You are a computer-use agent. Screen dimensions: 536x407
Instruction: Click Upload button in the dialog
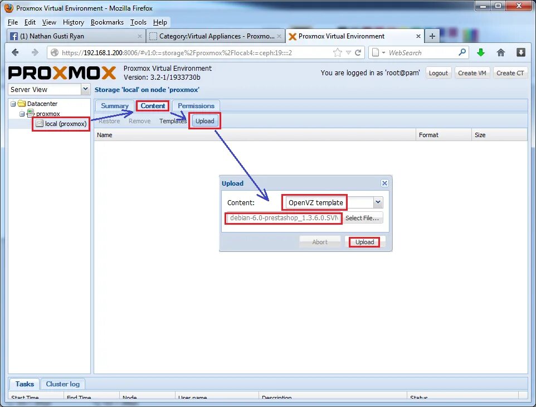click(x=364, y=242)
